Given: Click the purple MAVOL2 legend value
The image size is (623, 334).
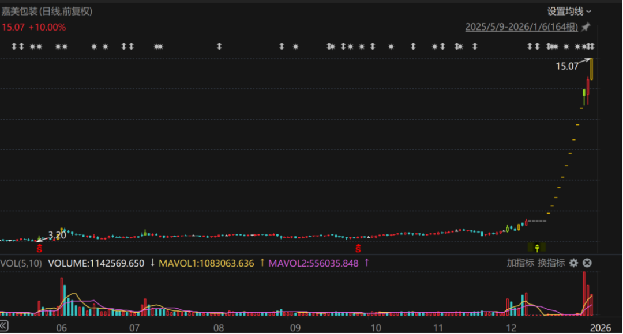Looking at the screenshot, I should coord(314,263).
